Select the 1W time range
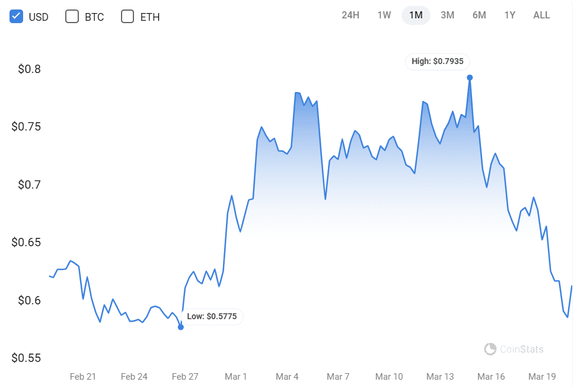Viewport: 574px width, 388px height. pos(384,15)
